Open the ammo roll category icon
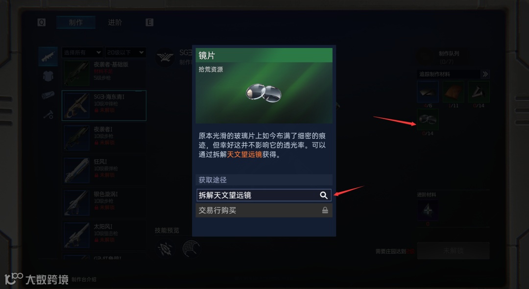 (x=48, y=95)
